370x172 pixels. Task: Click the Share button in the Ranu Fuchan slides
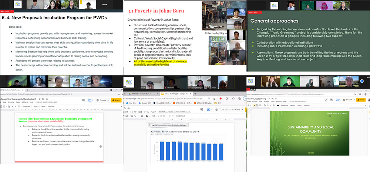[x=117, y=100]
